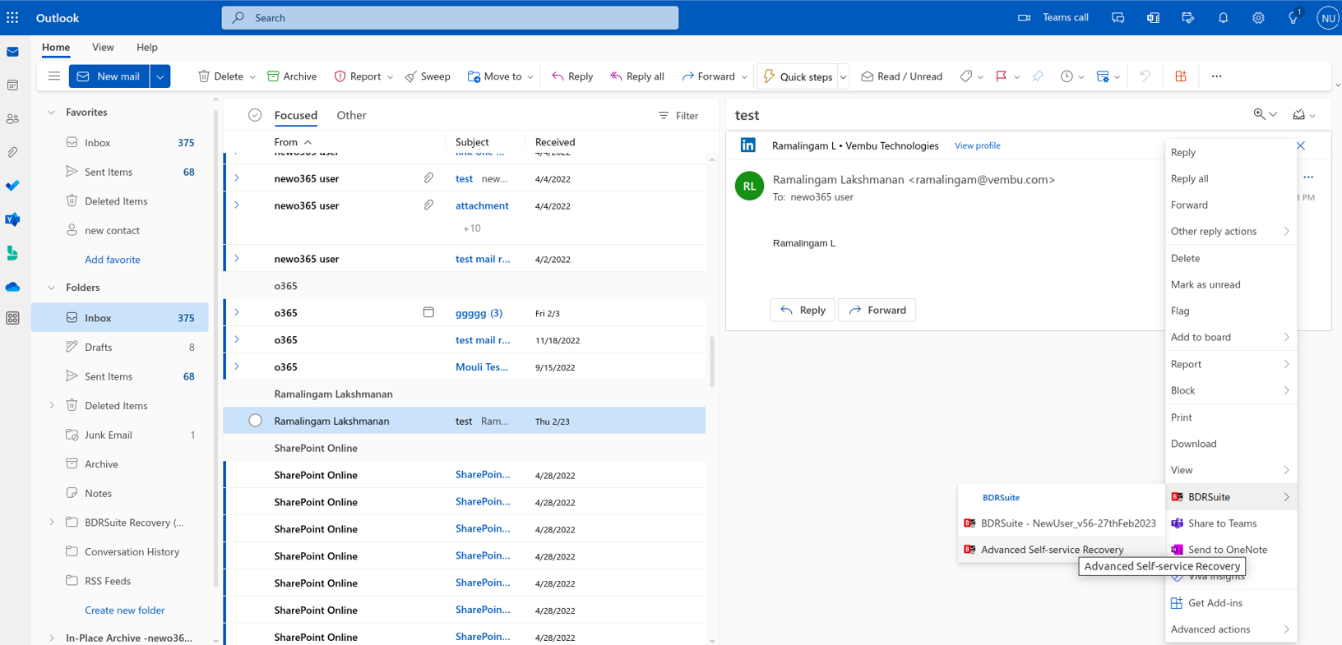The image size is (1342, 645).
Task: Open the Settings gear
Action: tap(1258, 17)
